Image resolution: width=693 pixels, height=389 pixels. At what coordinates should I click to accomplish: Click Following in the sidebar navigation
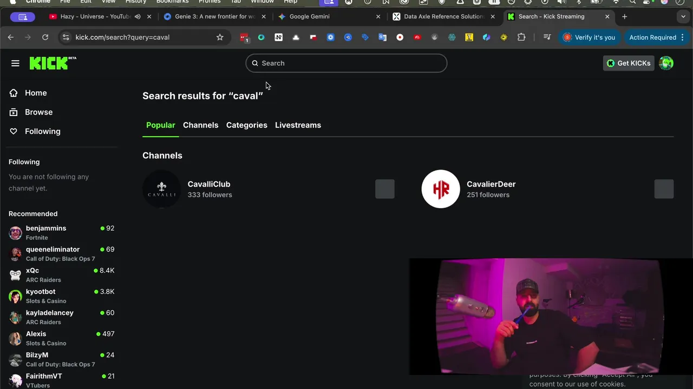coord(43,131)
